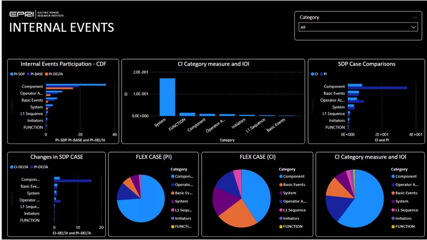Click the CI legend in SDP Case Comparisons

coord(314,74)
